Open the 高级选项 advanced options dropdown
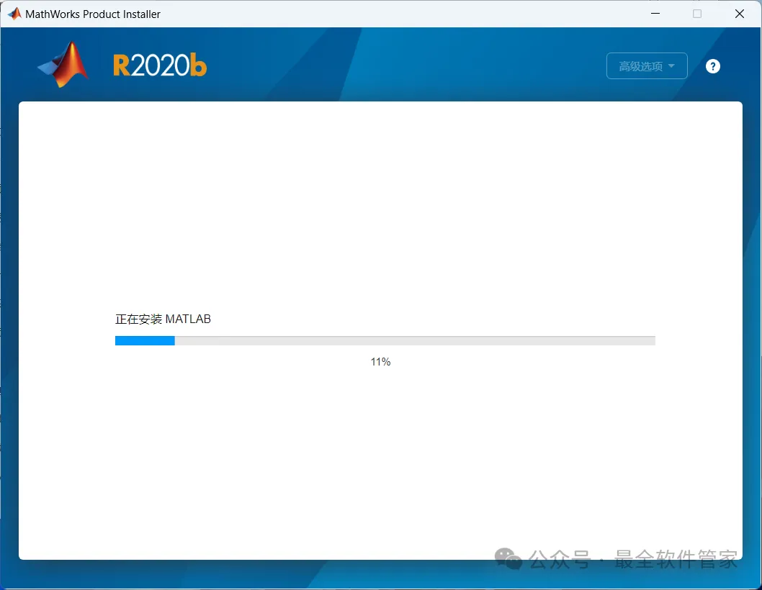 click(646, 66)
